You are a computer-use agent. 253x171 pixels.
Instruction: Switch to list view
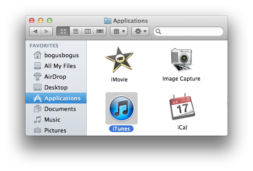coord(76,31)
